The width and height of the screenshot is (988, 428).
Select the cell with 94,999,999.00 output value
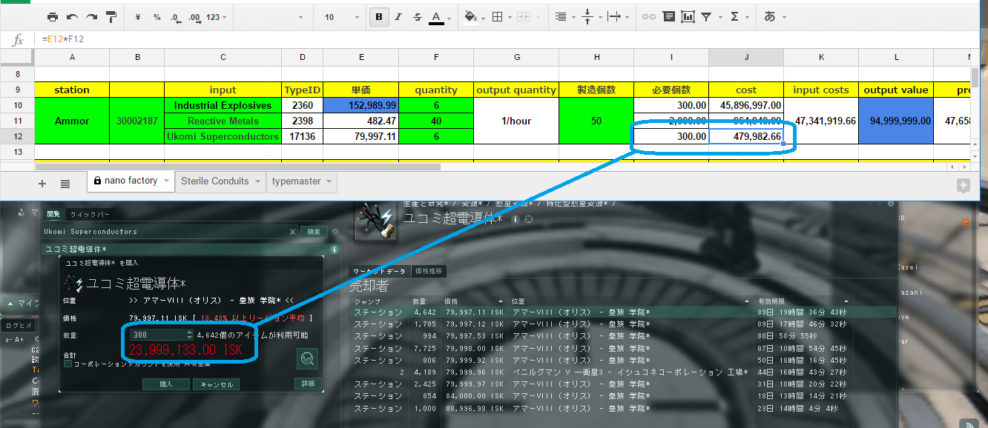896,121
